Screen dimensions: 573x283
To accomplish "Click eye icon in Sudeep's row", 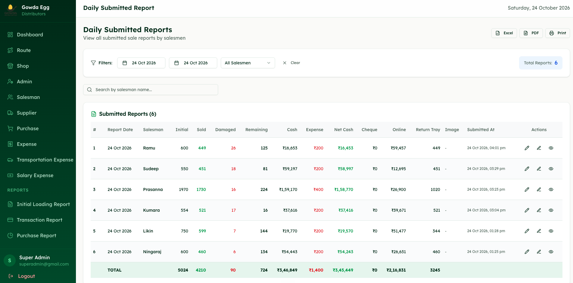I will click(551, 169).
